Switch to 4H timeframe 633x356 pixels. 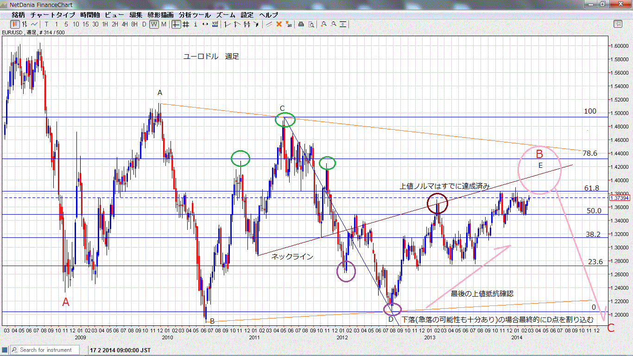125,24
